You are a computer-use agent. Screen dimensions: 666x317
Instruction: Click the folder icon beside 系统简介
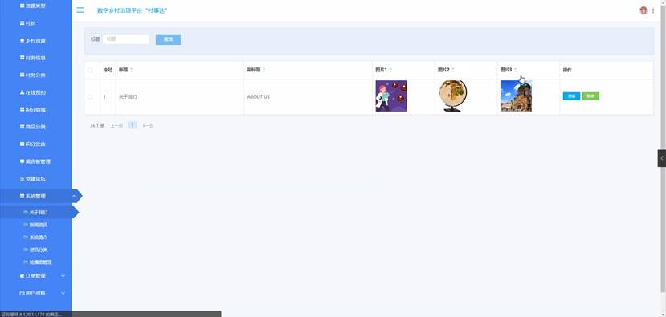pos(26,238)
